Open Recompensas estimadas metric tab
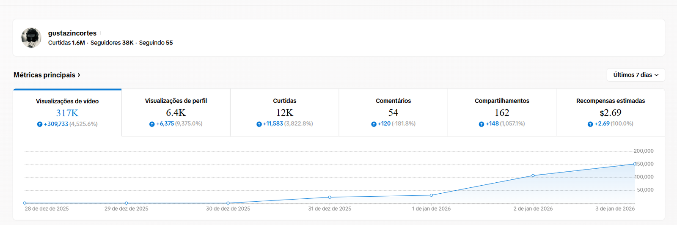The width and height of the screenshot is (677, 225). (611, 112)
